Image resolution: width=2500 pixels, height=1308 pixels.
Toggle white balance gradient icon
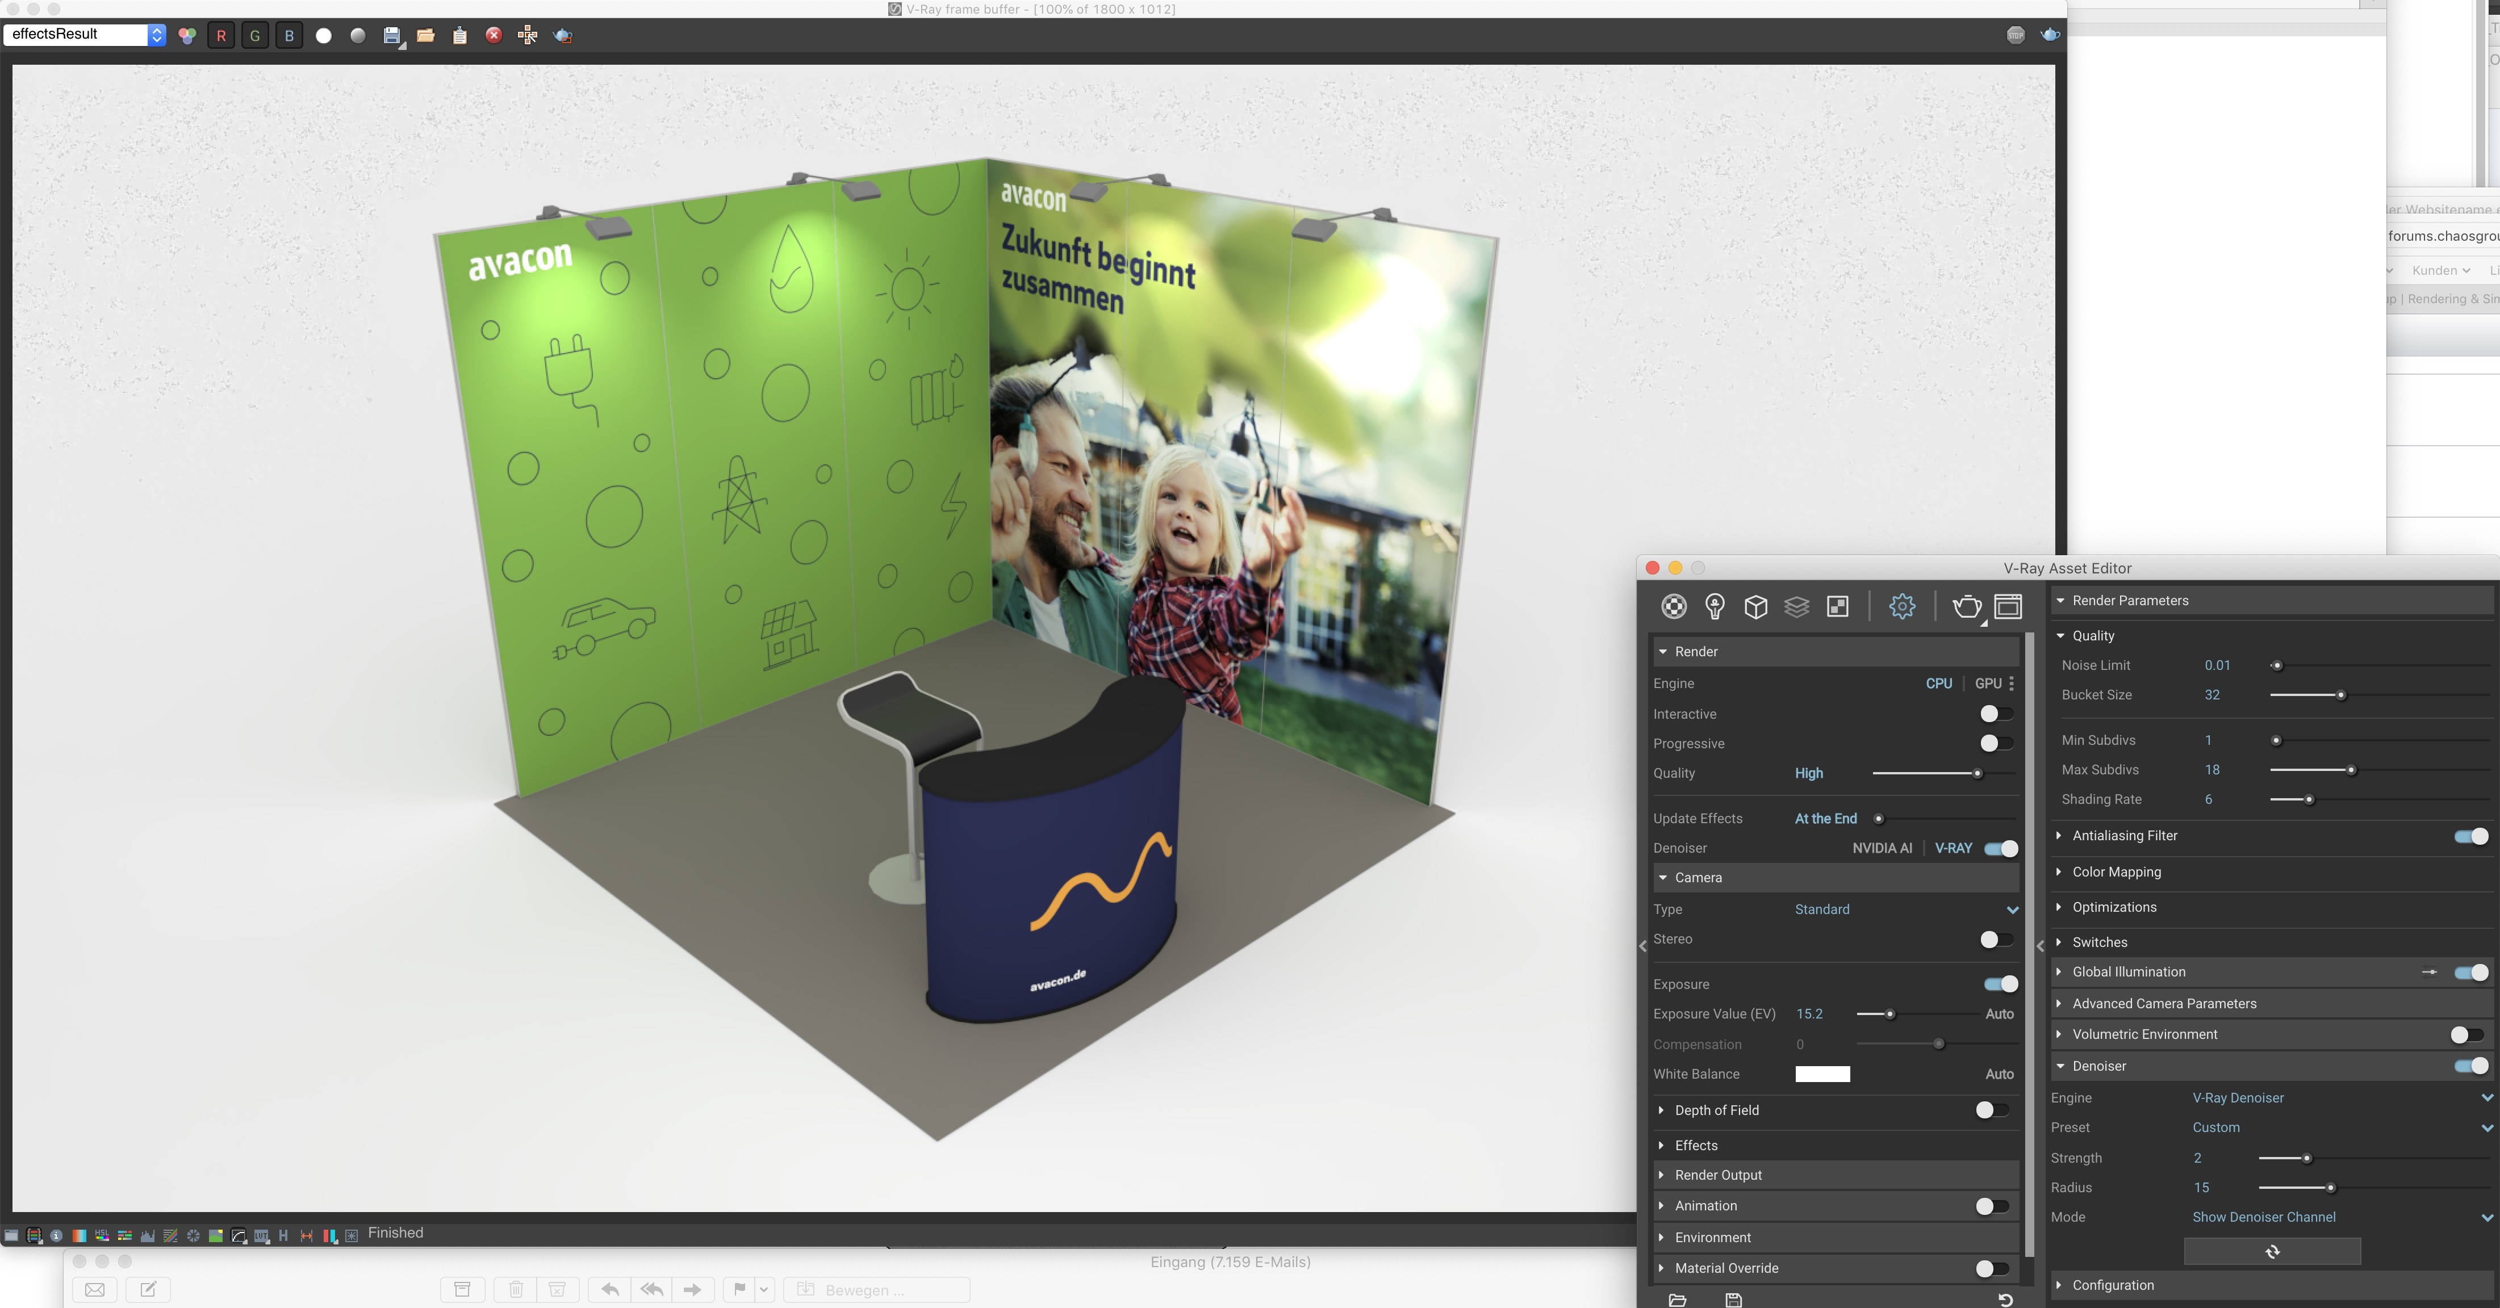[x=80, y=1235]
